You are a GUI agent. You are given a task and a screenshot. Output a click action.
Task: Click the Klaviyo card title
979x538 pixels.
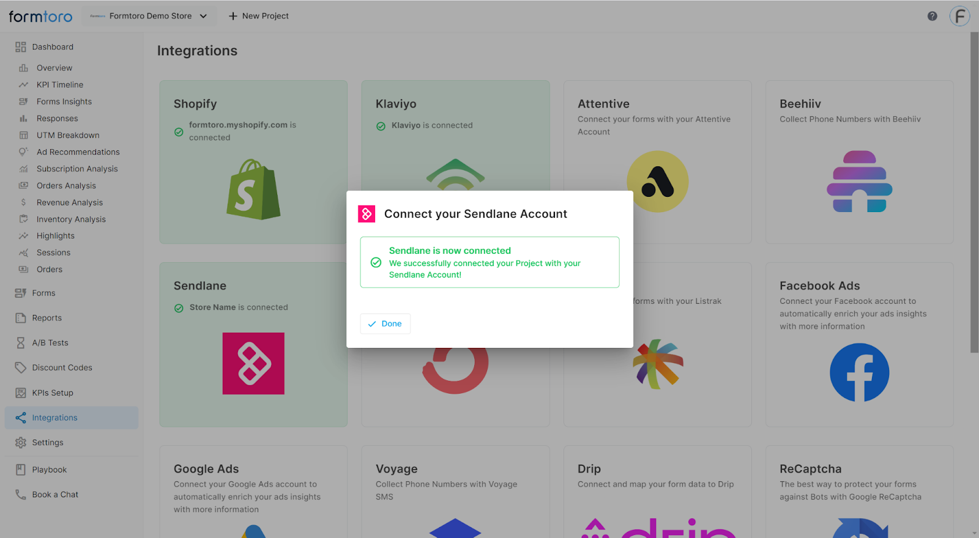(396, 104)
